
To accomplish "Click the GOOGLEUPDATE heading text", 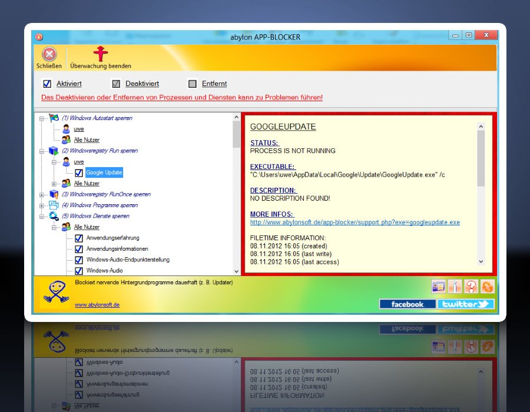I will pos(283,127).
